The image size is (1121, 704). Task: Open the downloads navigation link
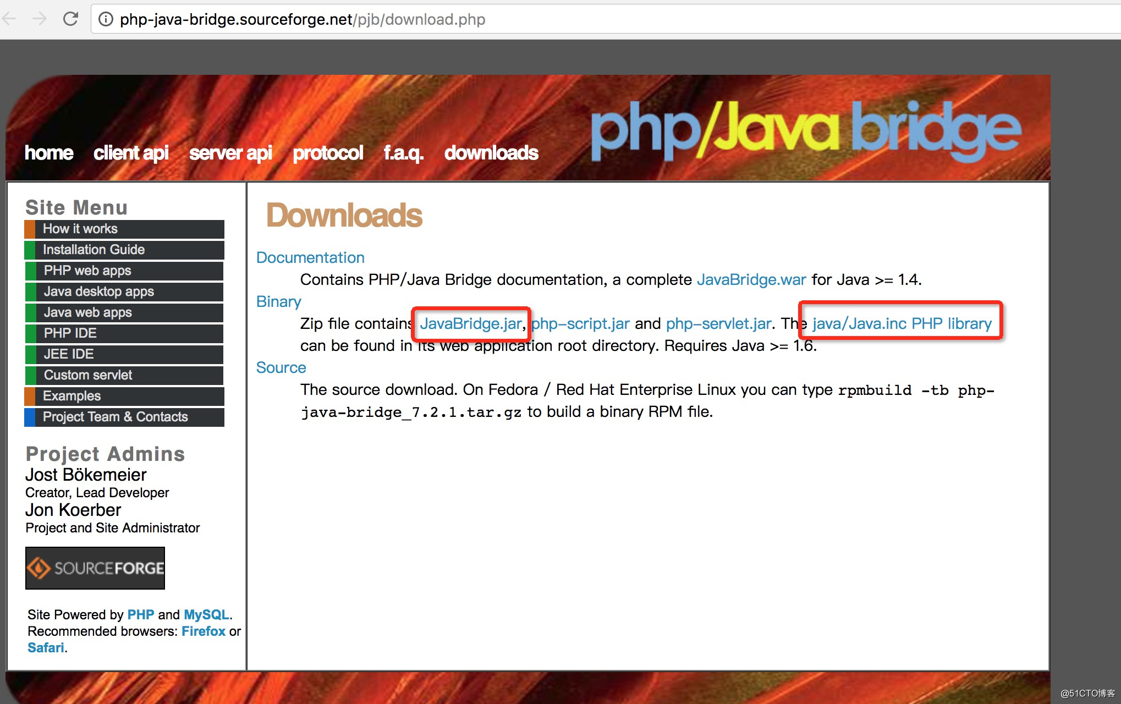pyautogui.click(x=491, y=153)
